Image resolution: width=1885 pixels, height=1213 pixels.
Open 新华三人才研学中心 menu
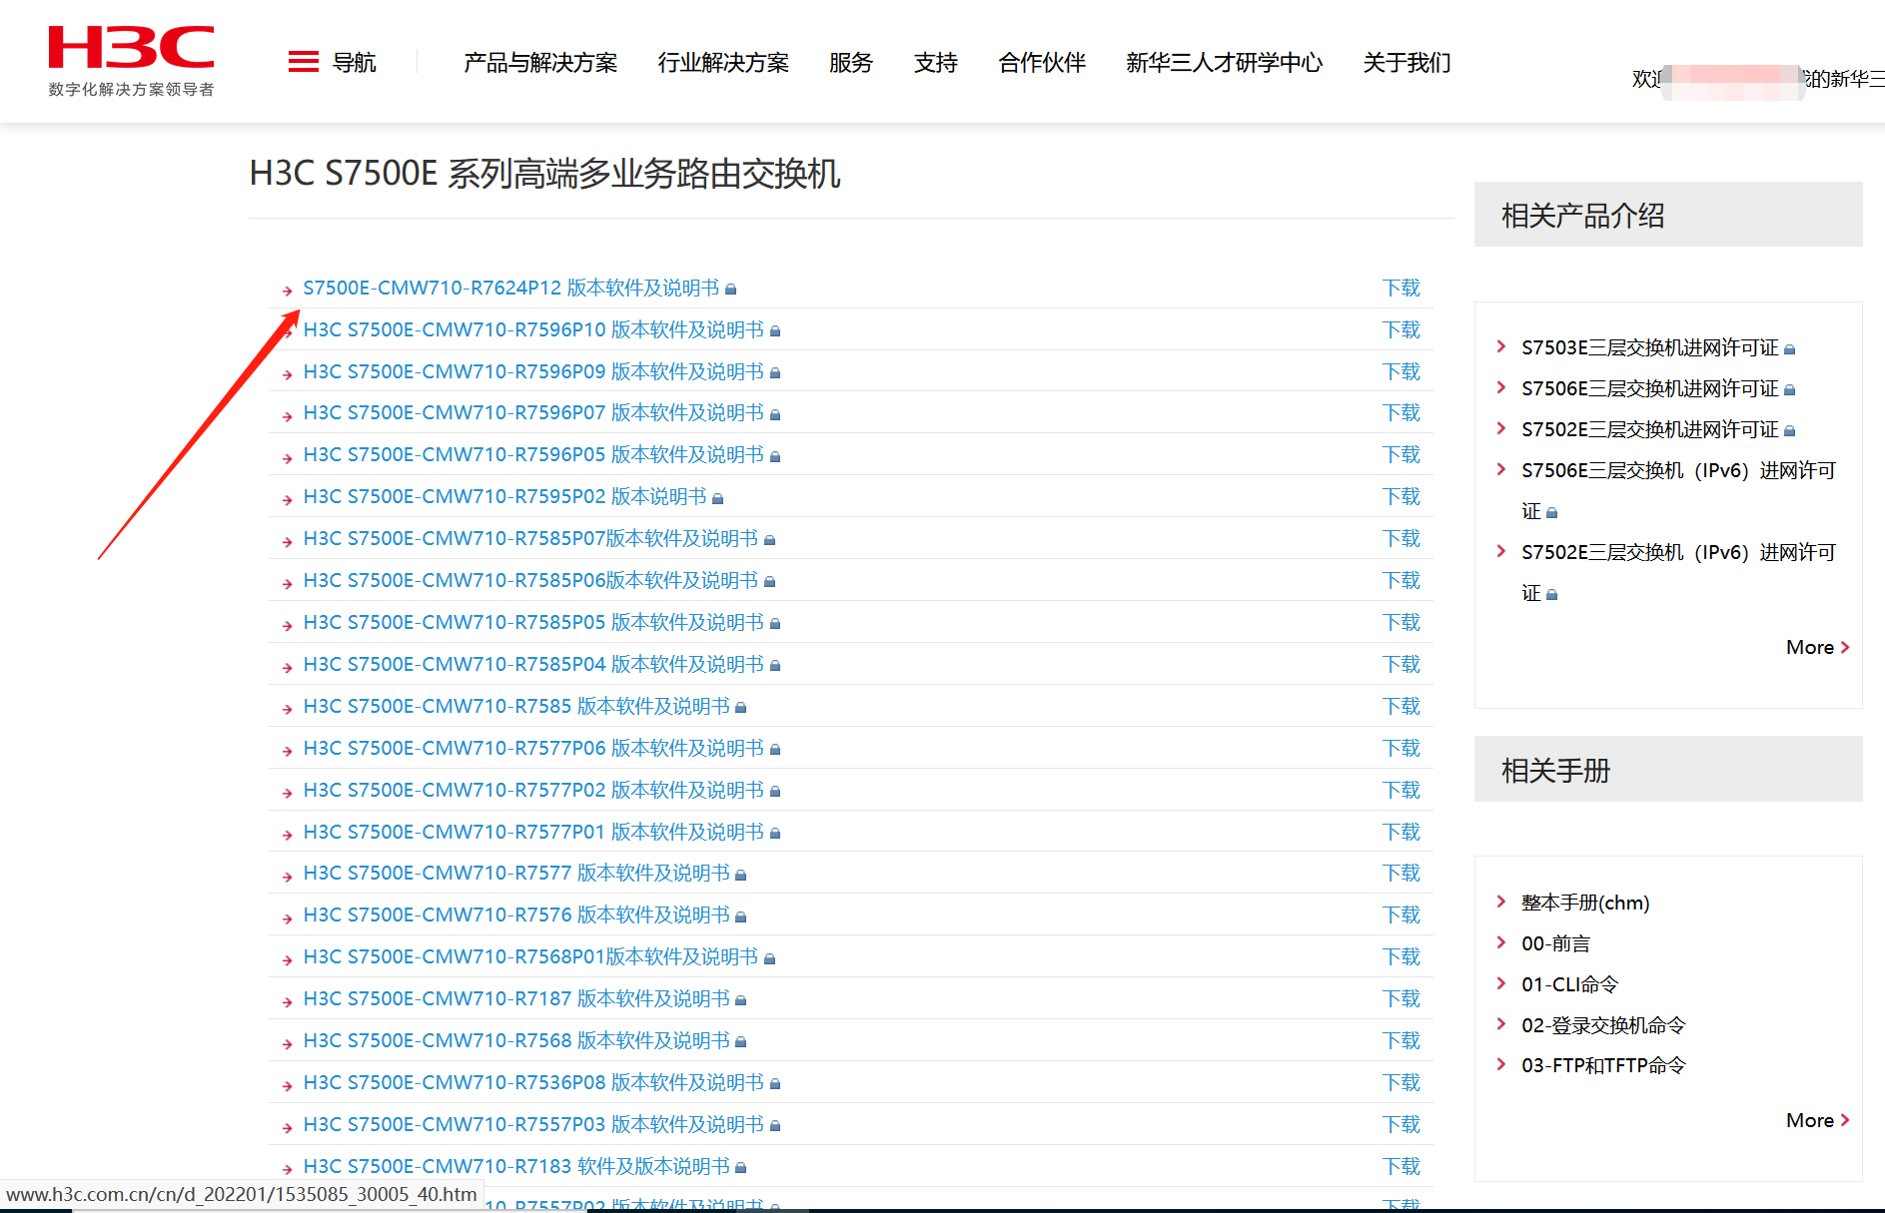pos(1224,63)
